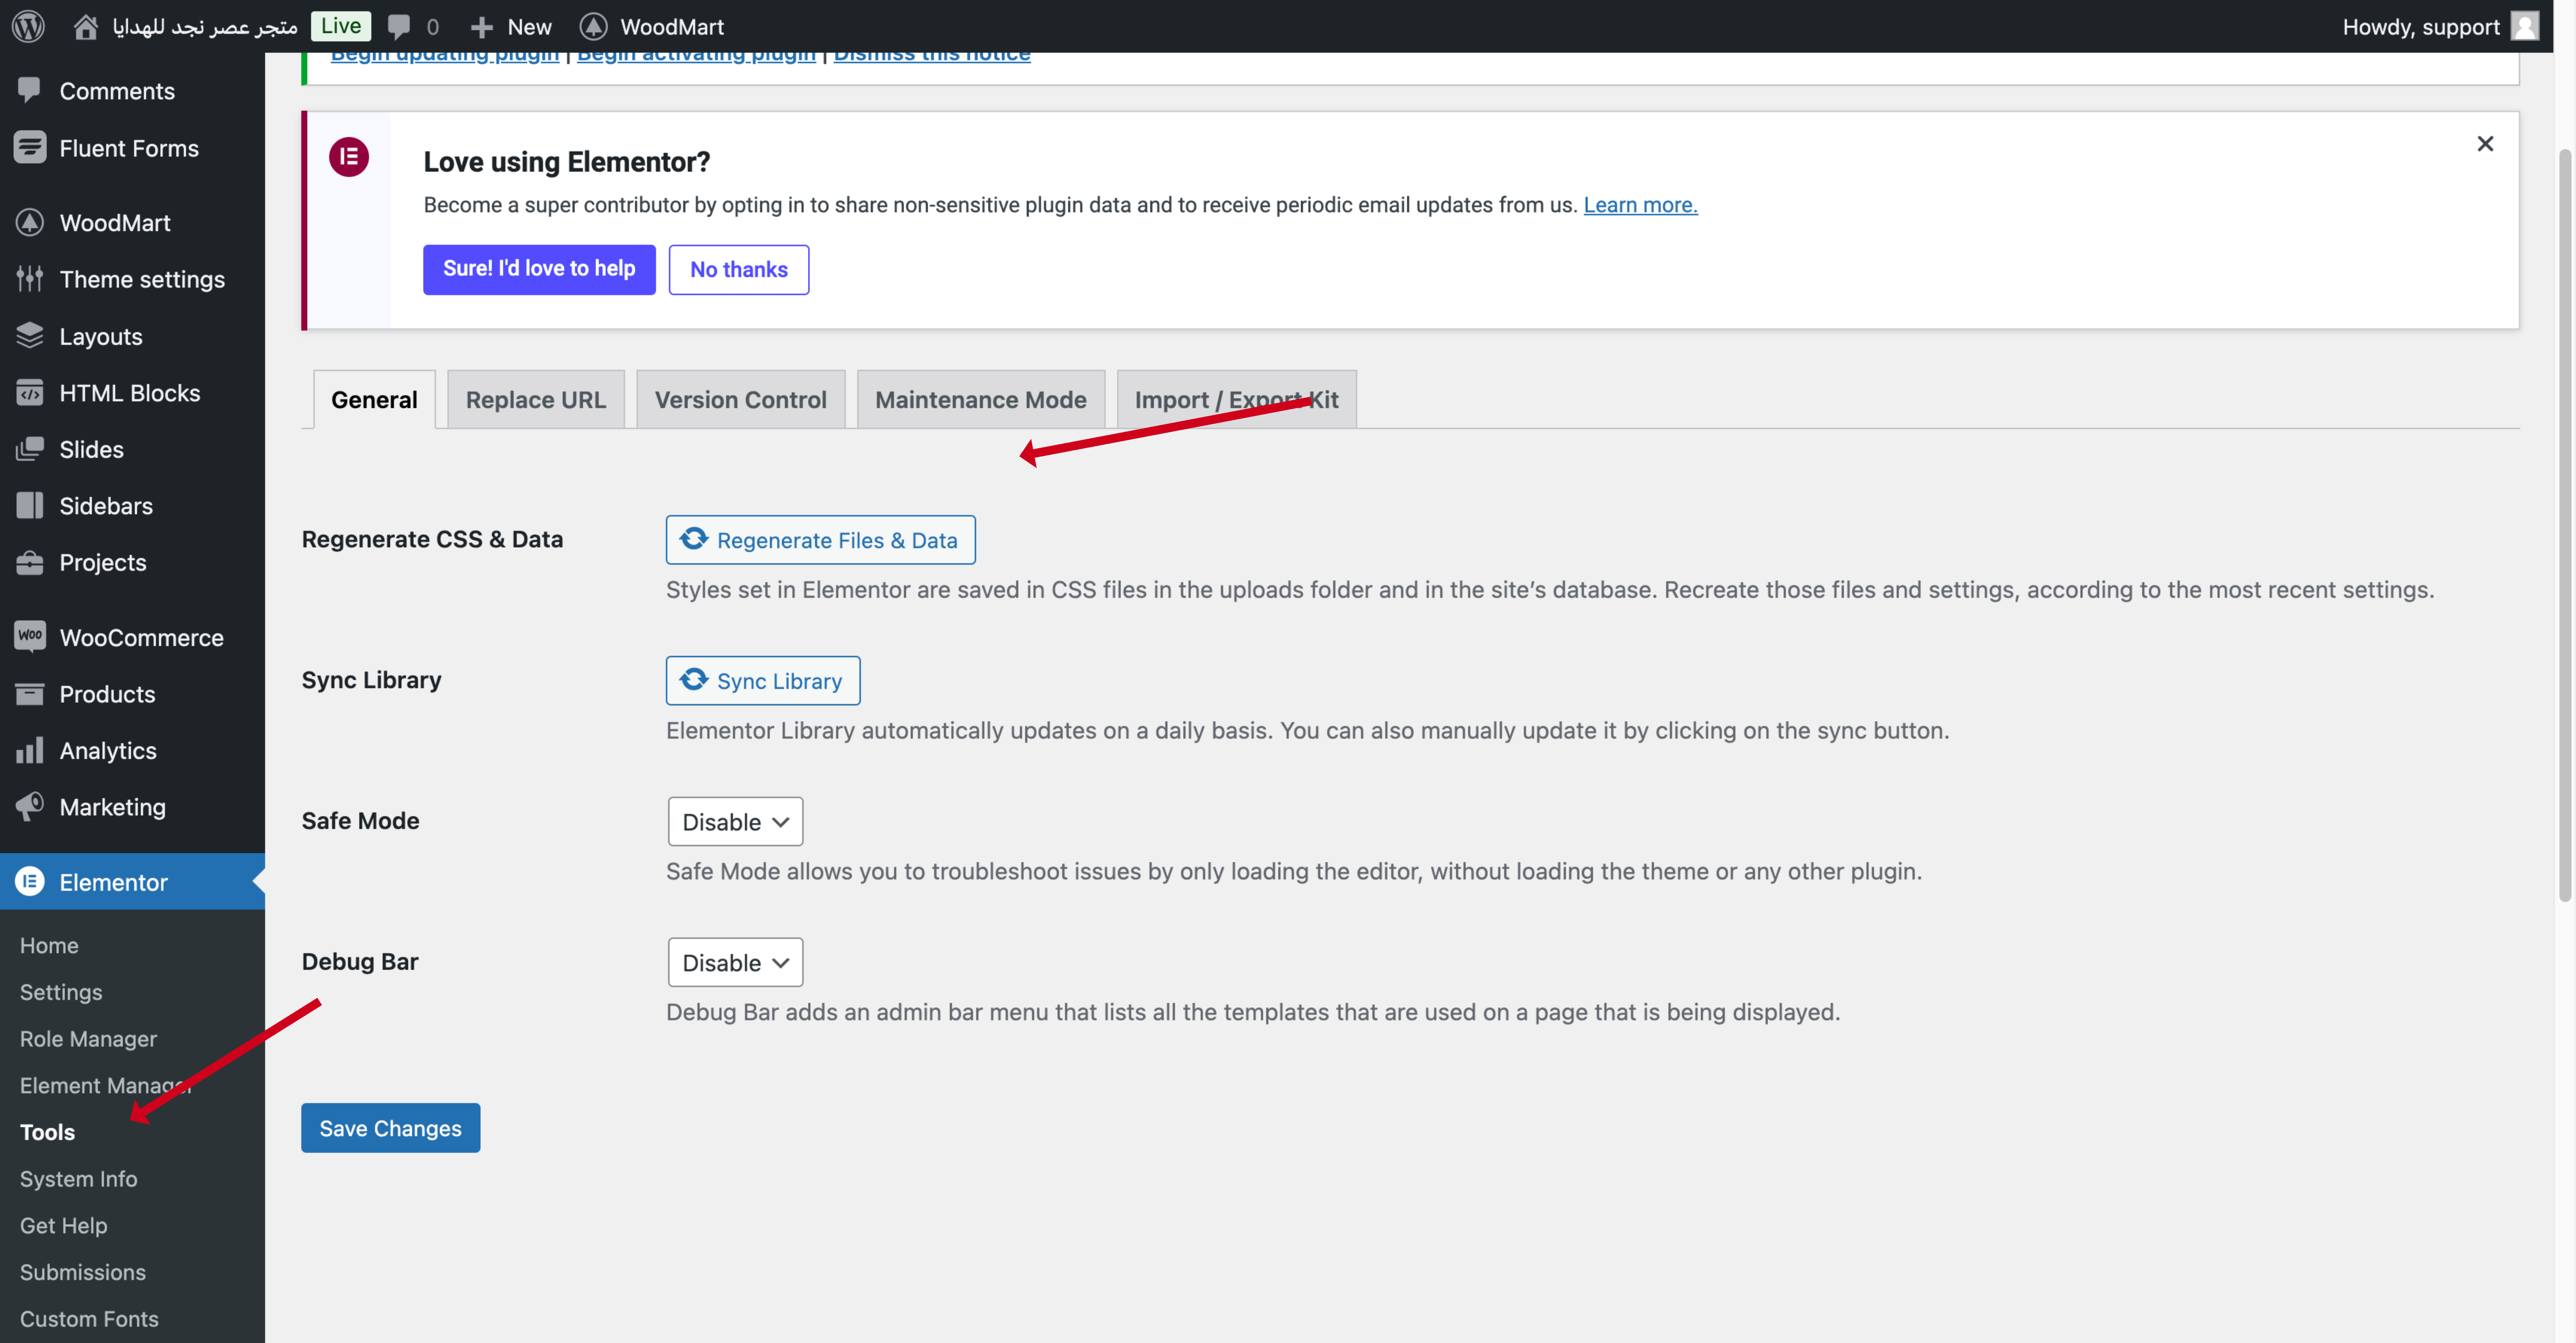The image size is (2576, 1343).
Task: Click the Slides sidebar icon
Action: [x=30, y=449]
